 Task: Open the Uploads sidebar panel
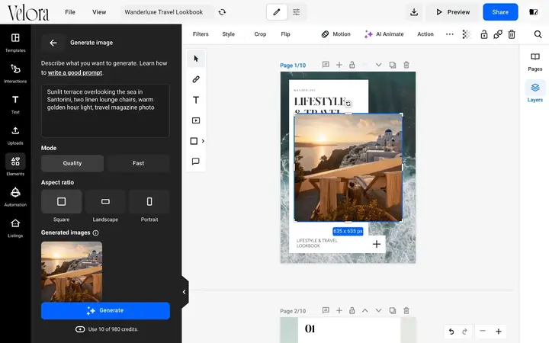[15, 135]
